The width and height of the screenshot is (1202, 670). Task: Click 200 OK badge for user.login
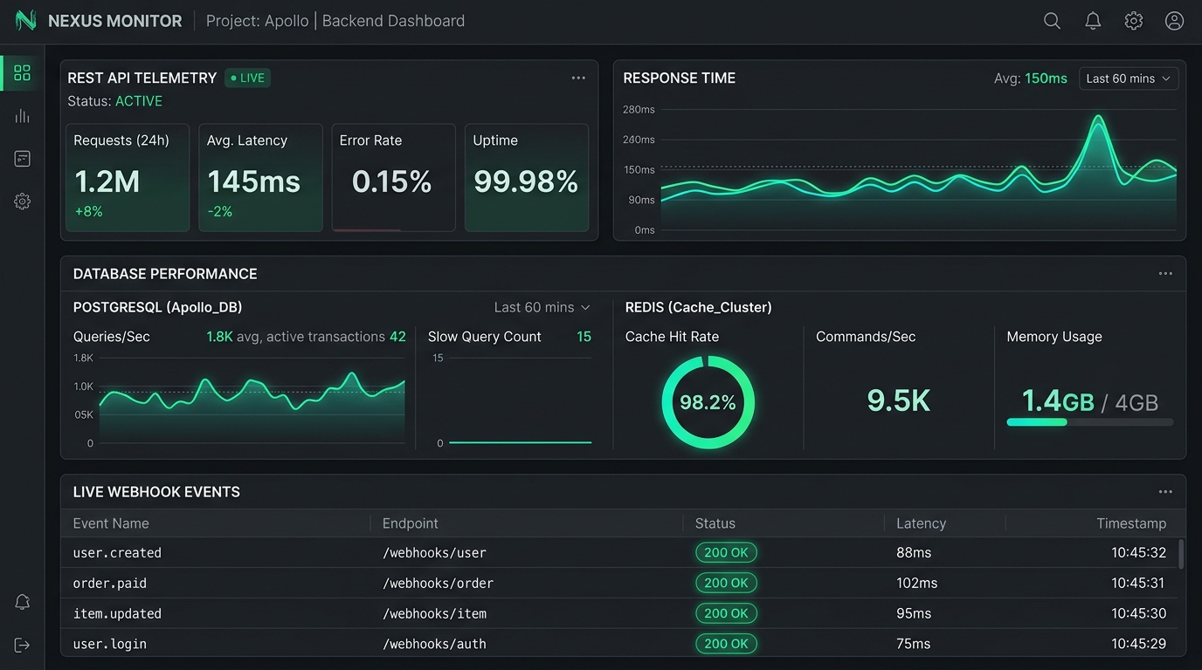[726, 644]
